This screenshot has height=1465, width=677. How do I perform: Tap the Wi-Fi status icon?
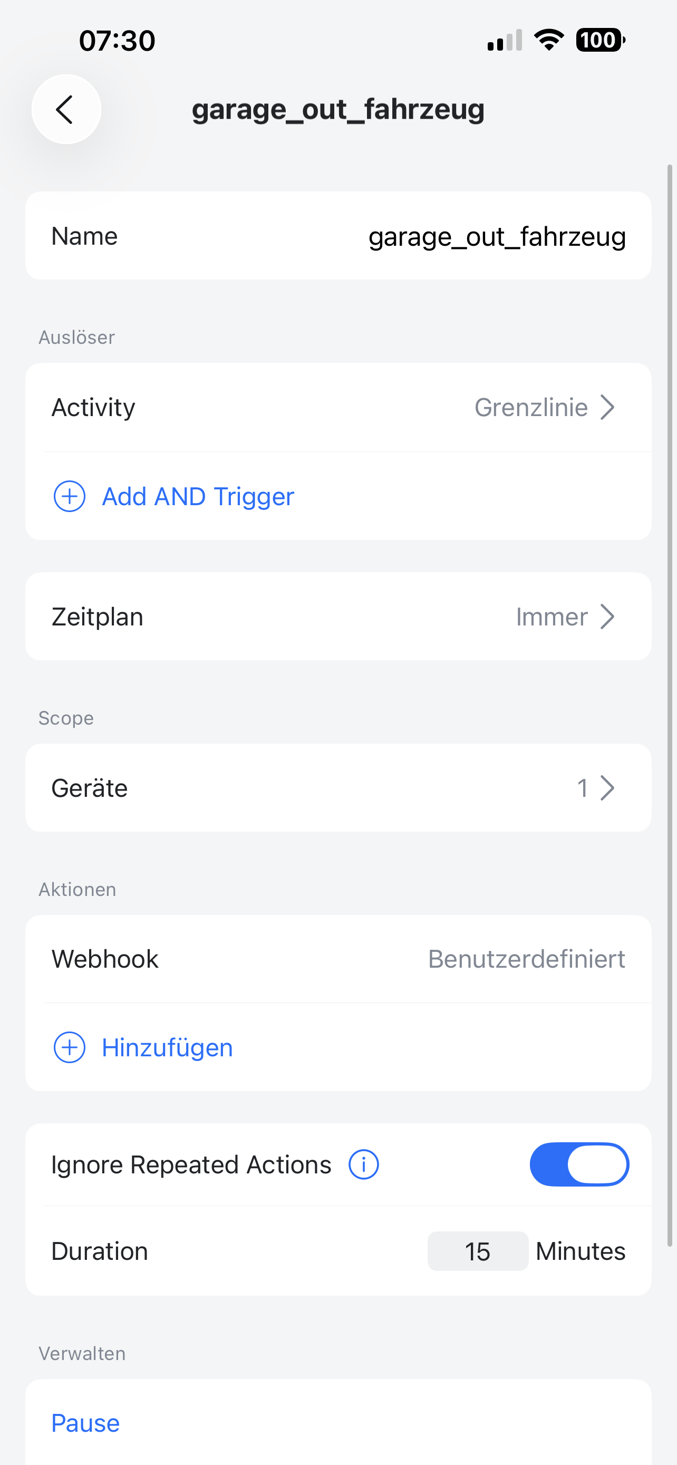548,40
